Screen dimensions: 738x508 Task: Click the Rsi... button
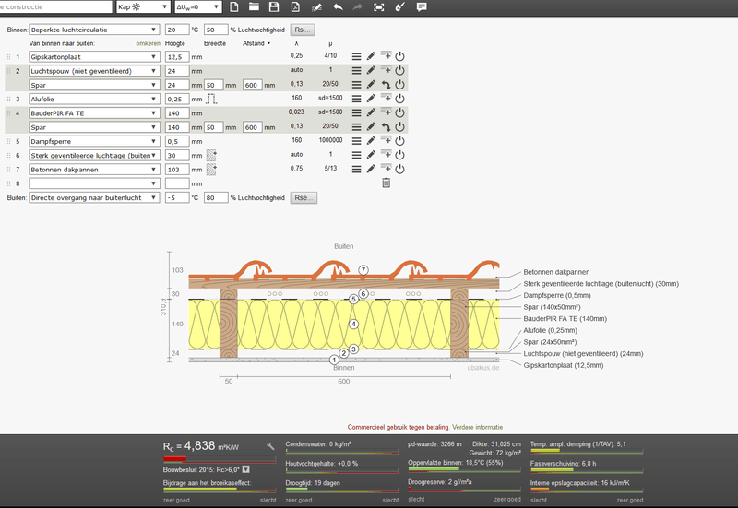click(x=302, y=30)
